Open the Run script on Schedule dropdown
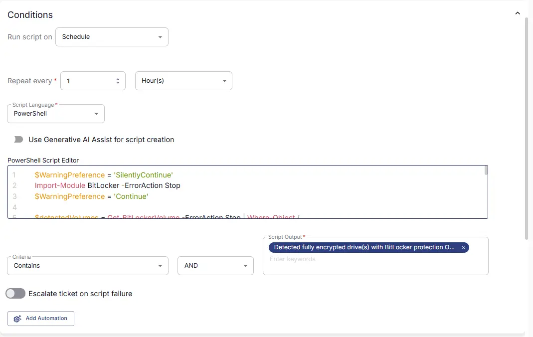Screen dimensions: 533x337 pyautogui.click(x=112, y=37)
